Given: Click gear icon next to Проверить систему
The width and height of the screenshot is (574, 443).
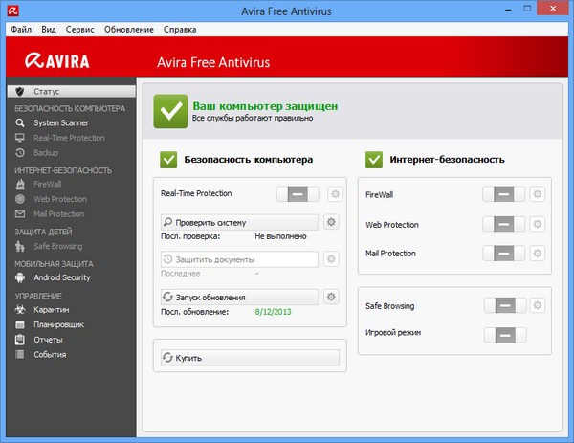Looking at the screenshot, I should click(x=332, y=223).
